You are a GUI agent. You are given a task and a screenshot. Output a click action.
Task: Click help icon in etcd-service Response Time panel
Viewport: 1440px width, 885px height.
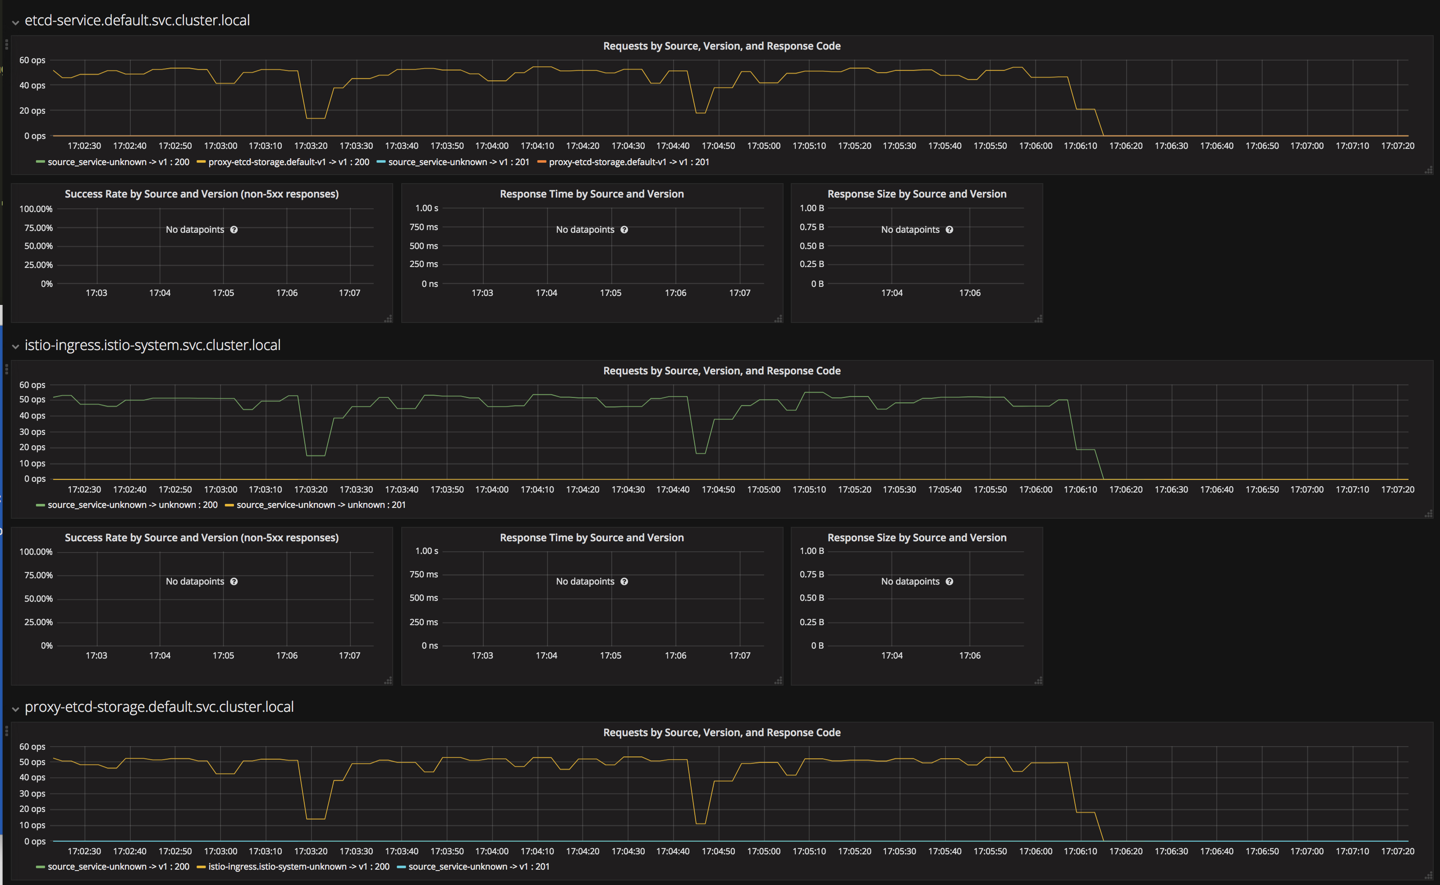tap(624, 230)
